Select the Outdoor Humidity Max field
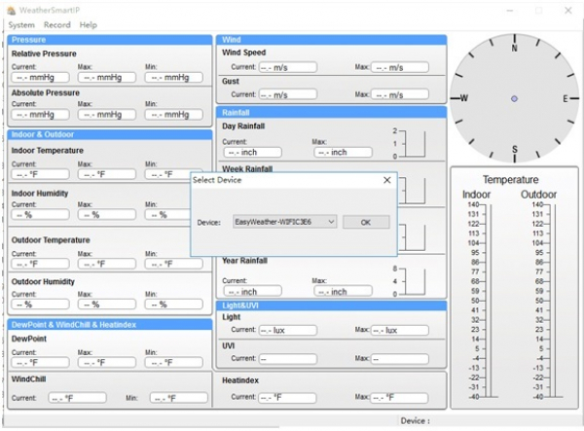 click(107, 305)
